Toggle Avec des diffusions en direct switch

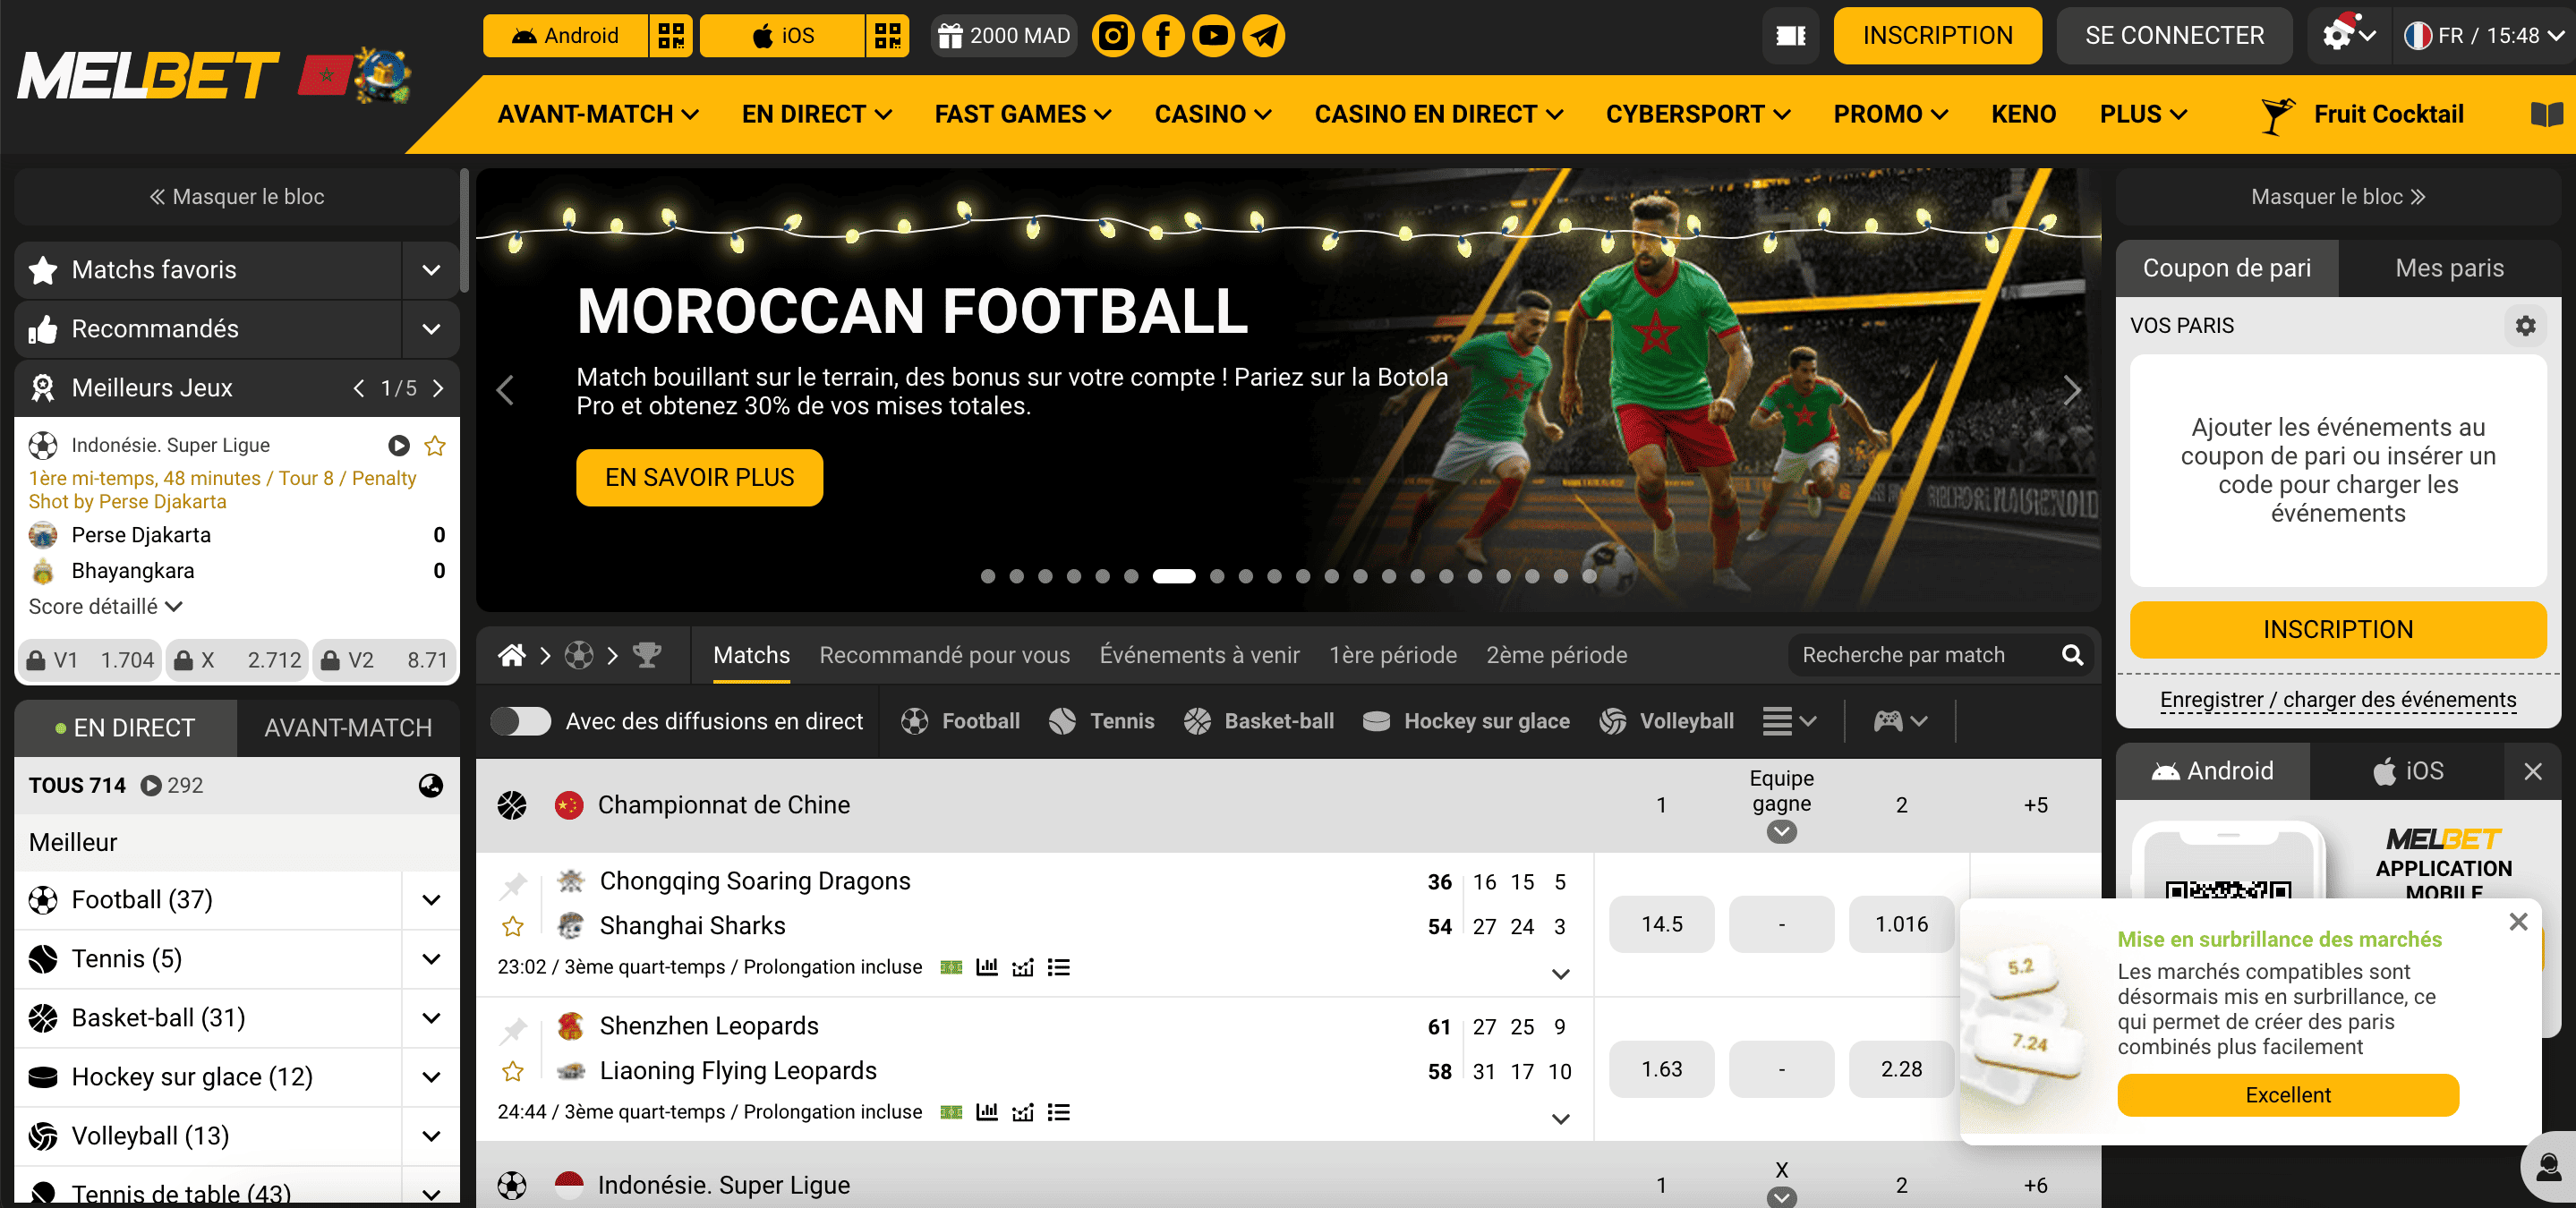click(521, 721)
